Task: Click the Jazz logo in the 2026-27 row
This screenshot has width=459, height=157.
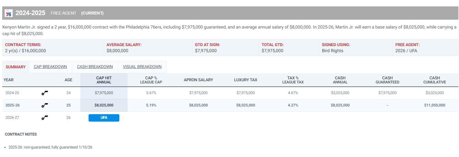Action: coord(45,118)
